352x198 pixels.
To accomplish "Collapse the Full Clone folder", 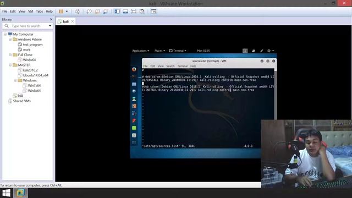I will pyautogui.click(x=10, y=55).
